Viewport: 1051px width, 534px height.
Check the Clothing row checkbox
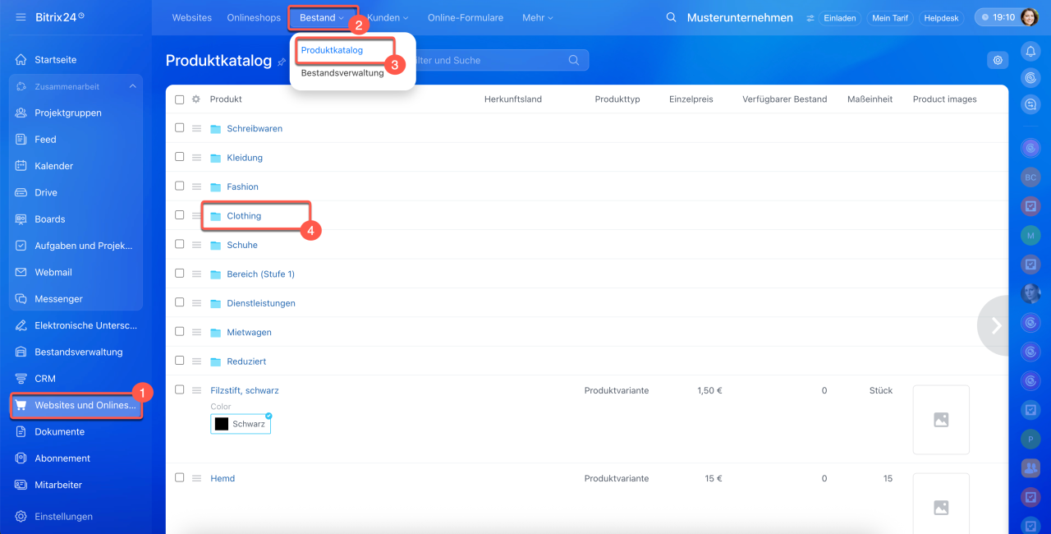(180, 215)
